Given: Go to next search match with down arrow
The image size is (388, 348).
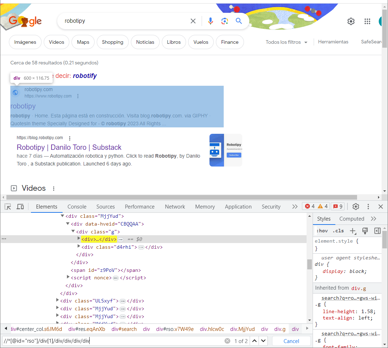Looking at the screenshot, I should pyautogui.click(x=263, y=341).
